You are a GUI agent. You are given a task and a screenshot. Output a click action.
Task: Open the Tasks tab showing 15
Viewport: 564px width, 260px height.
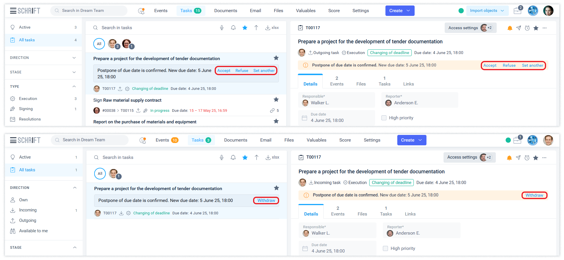pos(190,11)
